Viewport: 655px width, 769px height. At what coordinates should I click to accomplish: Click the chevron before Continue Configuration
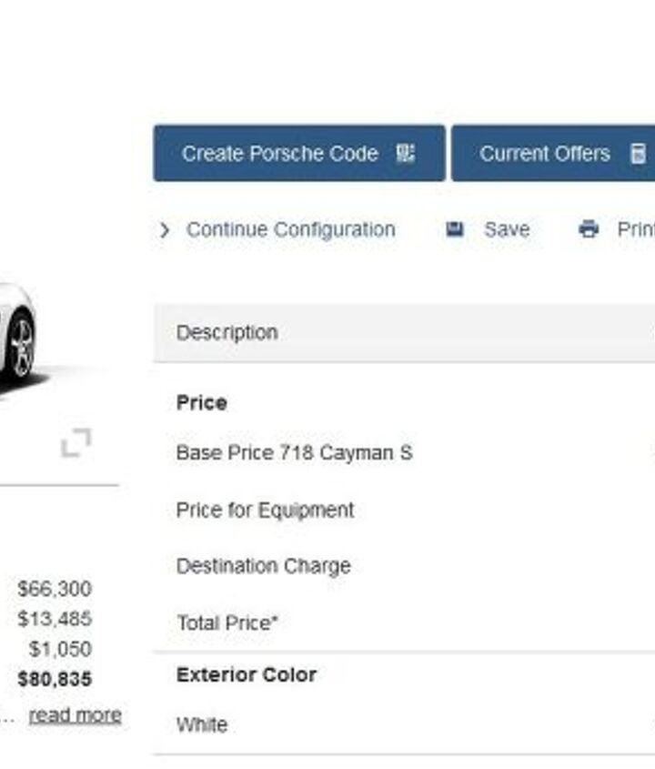[164, 230]
